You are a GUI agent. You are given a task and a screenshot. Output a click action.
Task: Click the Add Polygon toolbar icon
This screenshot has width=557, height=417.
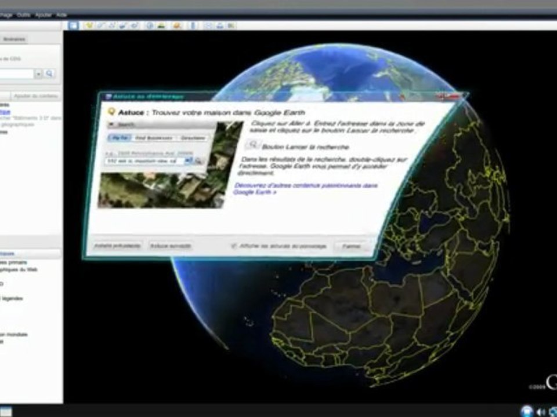[100, 25]
